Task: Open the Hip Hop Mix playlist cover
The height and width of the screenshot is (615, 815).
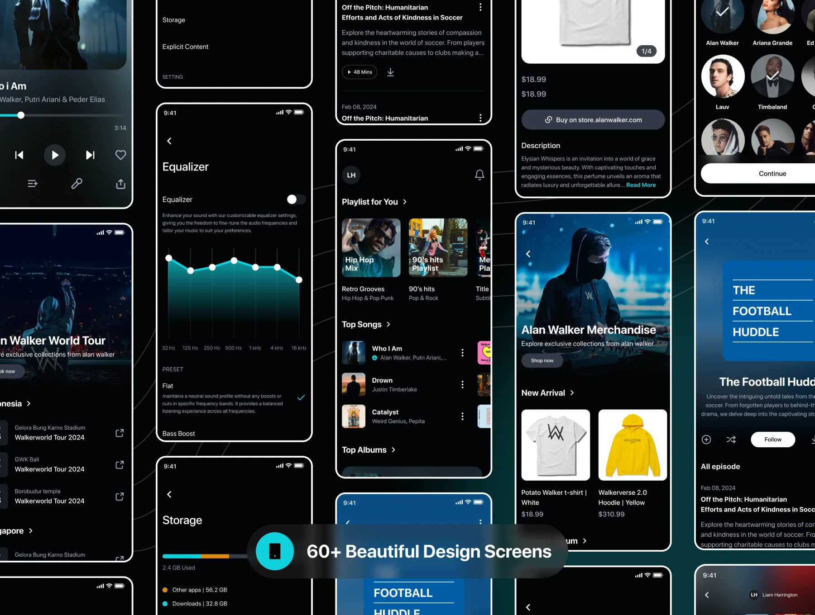Action: [x=371, y=248]
